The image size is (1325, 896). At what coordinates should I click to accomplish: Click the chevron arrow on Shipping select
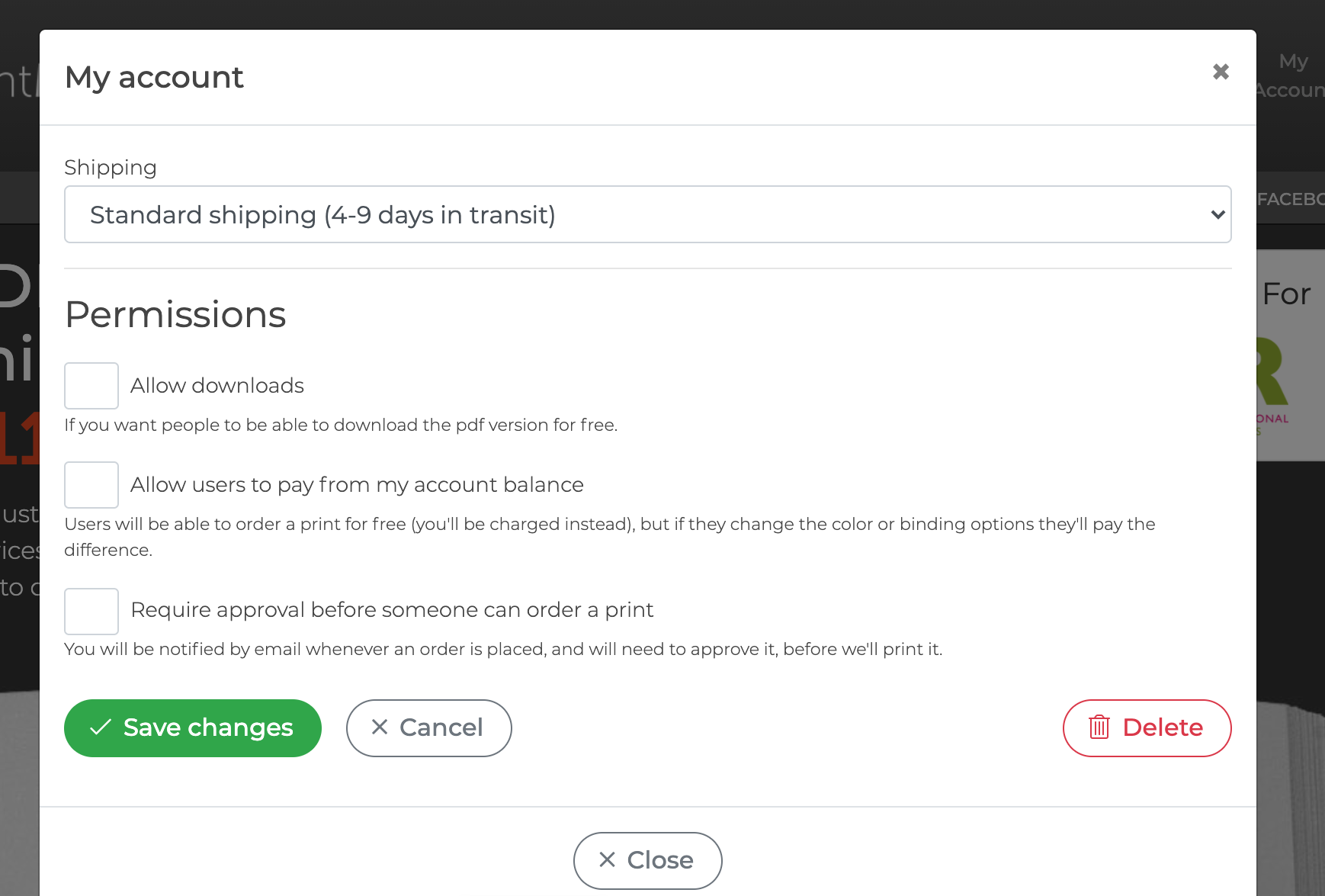click(x=1218, y=215)
